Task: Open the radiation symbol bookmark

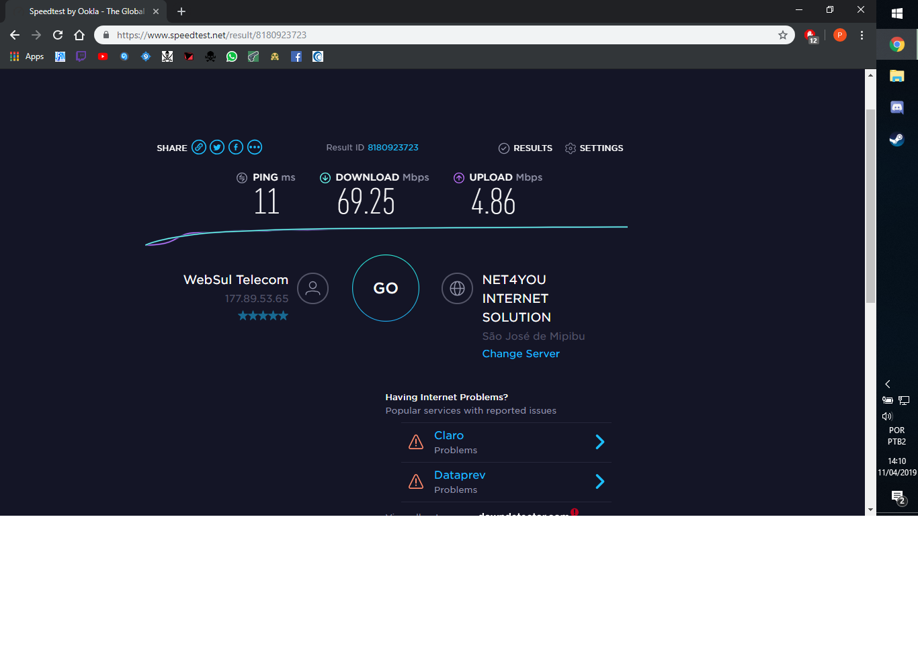Action: [x=275, y=56]
